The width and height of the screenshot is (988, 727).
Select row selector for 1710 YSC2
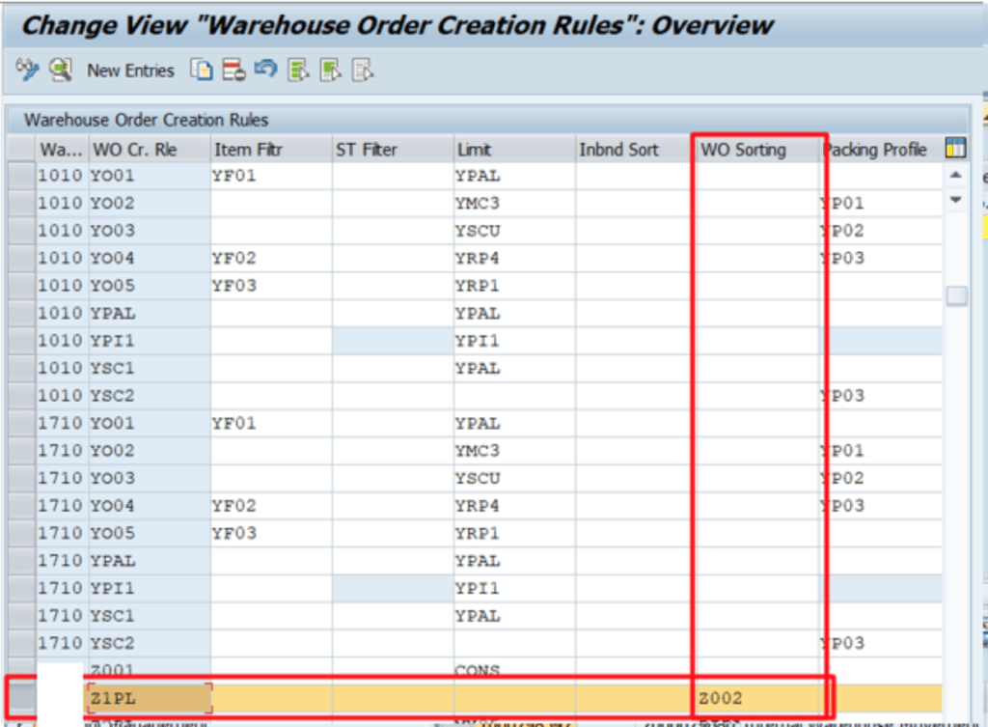[x=21, y=643]
